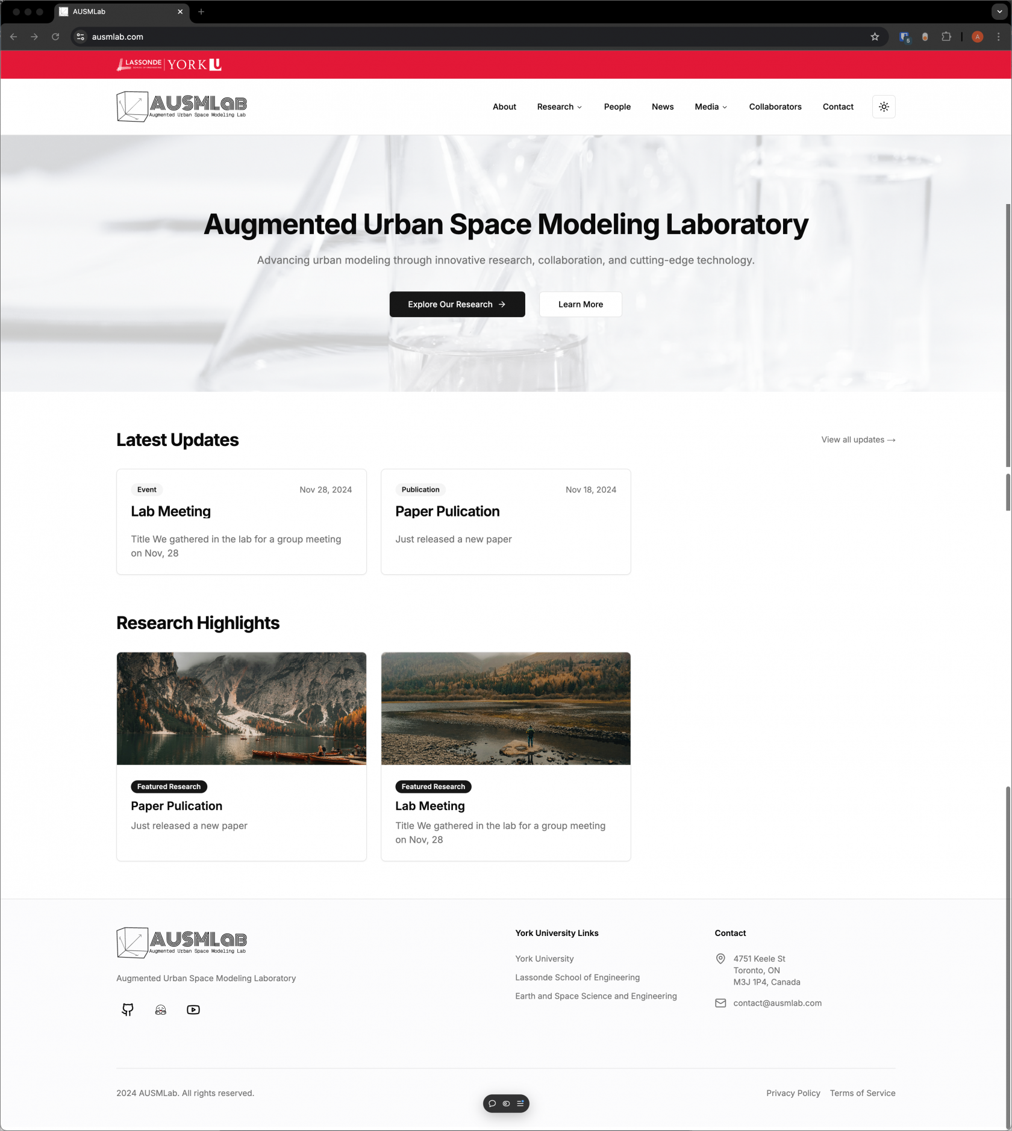1012x1131 pixels.
Task: Open the Hugging Face footer icon
Action: tap(160, 1009)
